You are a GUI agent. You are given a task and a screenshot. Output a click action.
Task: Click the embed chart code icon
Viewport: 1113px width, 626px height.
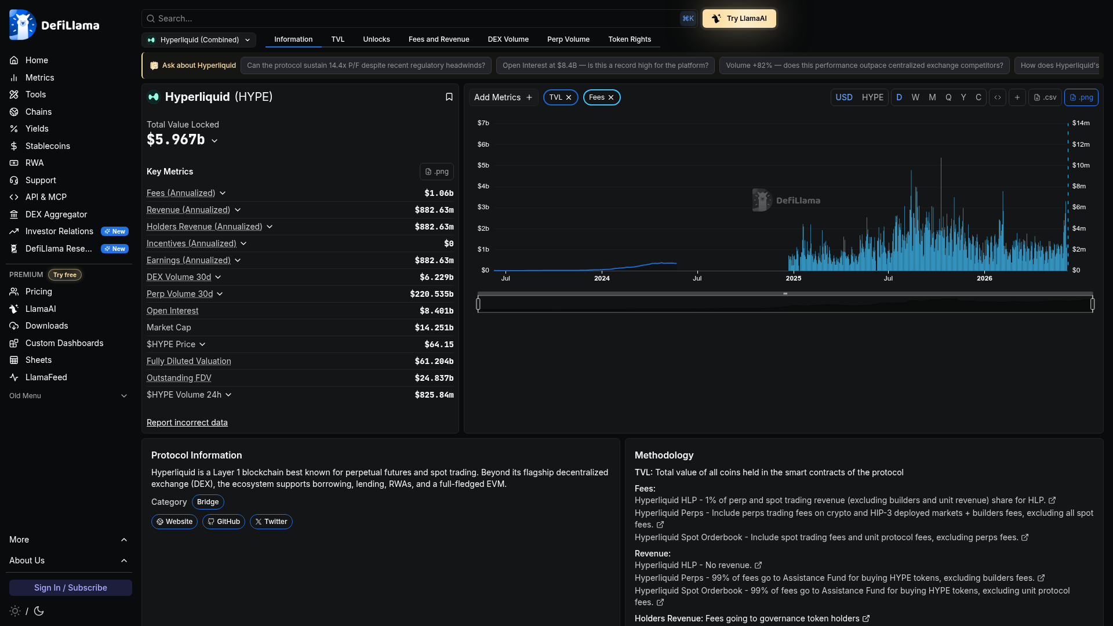pyautogui.click(x=998, y=97)
